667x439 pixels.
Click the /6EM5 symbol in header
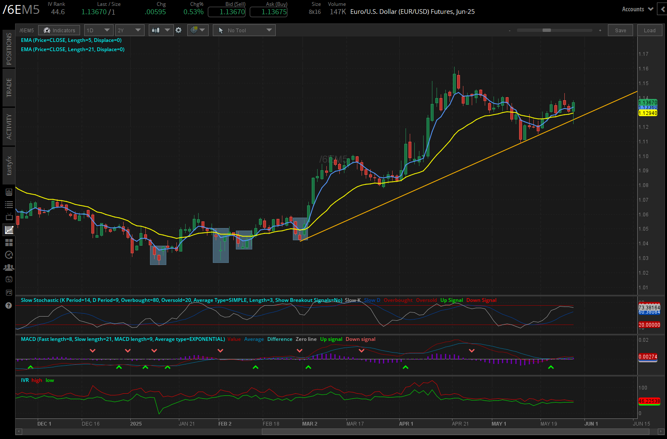21,10
